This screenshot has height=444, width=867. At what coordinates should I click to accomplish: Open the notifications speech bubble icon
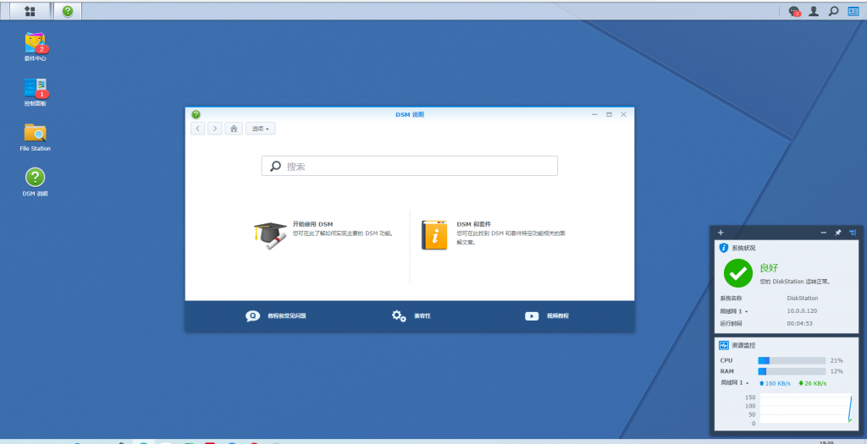coord(794,11)
